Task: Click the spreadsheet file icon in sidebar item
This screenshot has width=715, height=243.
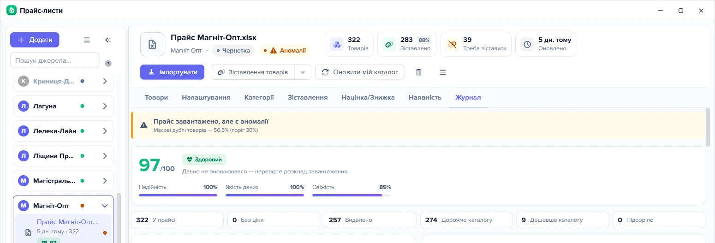Action: pos(28,232)
